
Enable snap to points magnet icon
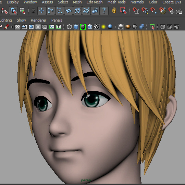click(x=153, y=11)
